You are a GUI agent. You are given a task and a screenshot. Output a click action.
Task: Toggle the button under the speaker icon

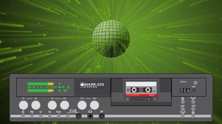coord(23,116)
